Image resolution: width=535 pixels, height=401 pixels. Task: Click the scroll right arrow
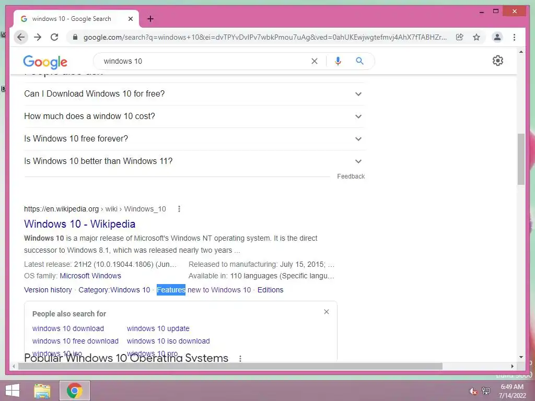click(512, 366)
